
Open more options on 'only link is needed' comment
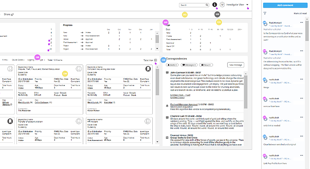pyautogui.click(x=301, y=117)
